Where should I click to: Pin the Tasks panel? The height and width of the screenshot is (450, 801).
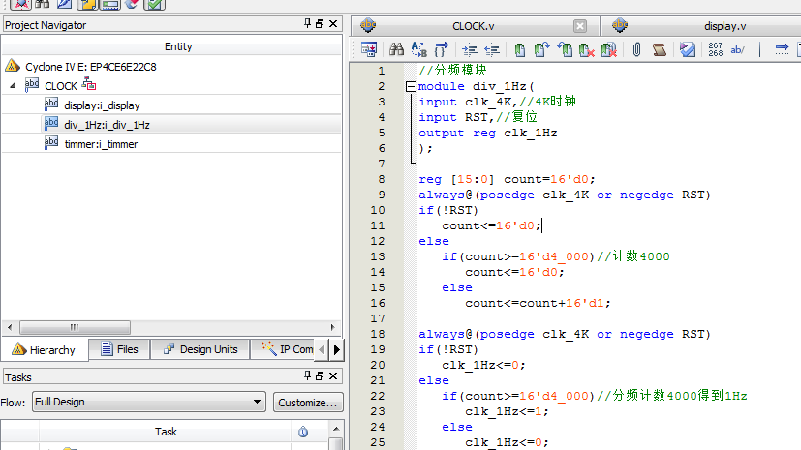(x=307, y=376)
